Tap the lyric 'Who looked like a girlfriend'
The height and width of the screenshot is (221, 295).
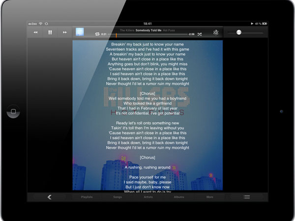(147, 103)
